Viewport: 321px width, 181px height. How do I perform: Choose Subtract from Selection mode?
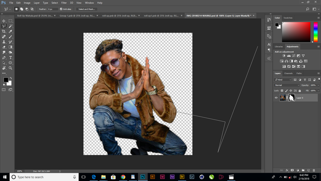click(27, 9)
